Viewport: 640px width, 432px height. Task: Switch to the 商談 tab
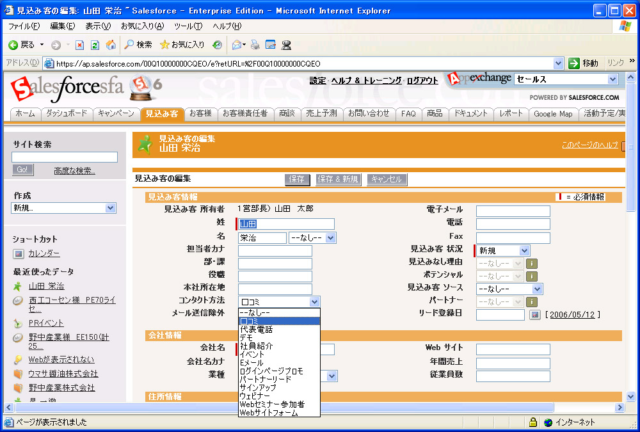pyautogui.click(x=287, y=113)
